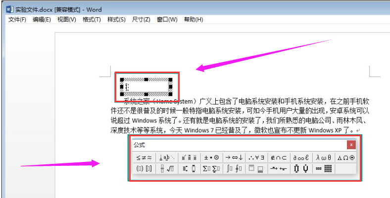Open the matrix templates palette
The image size is (390, 198).
324,169
